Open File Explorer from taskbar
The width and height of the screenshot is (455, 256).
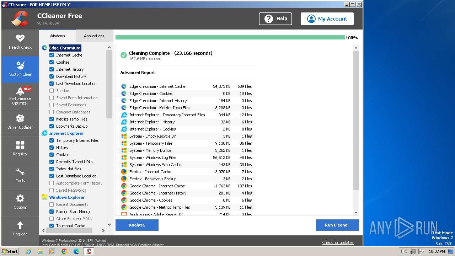coord(40,251)
